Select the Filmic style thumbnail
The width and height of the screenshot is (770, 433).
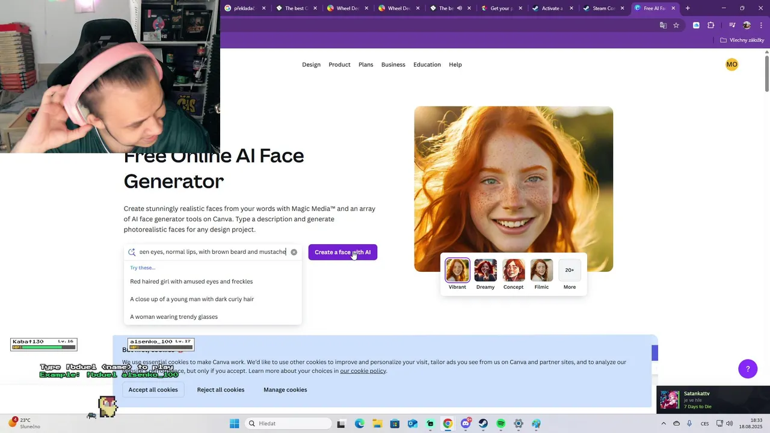pos(542,271)
